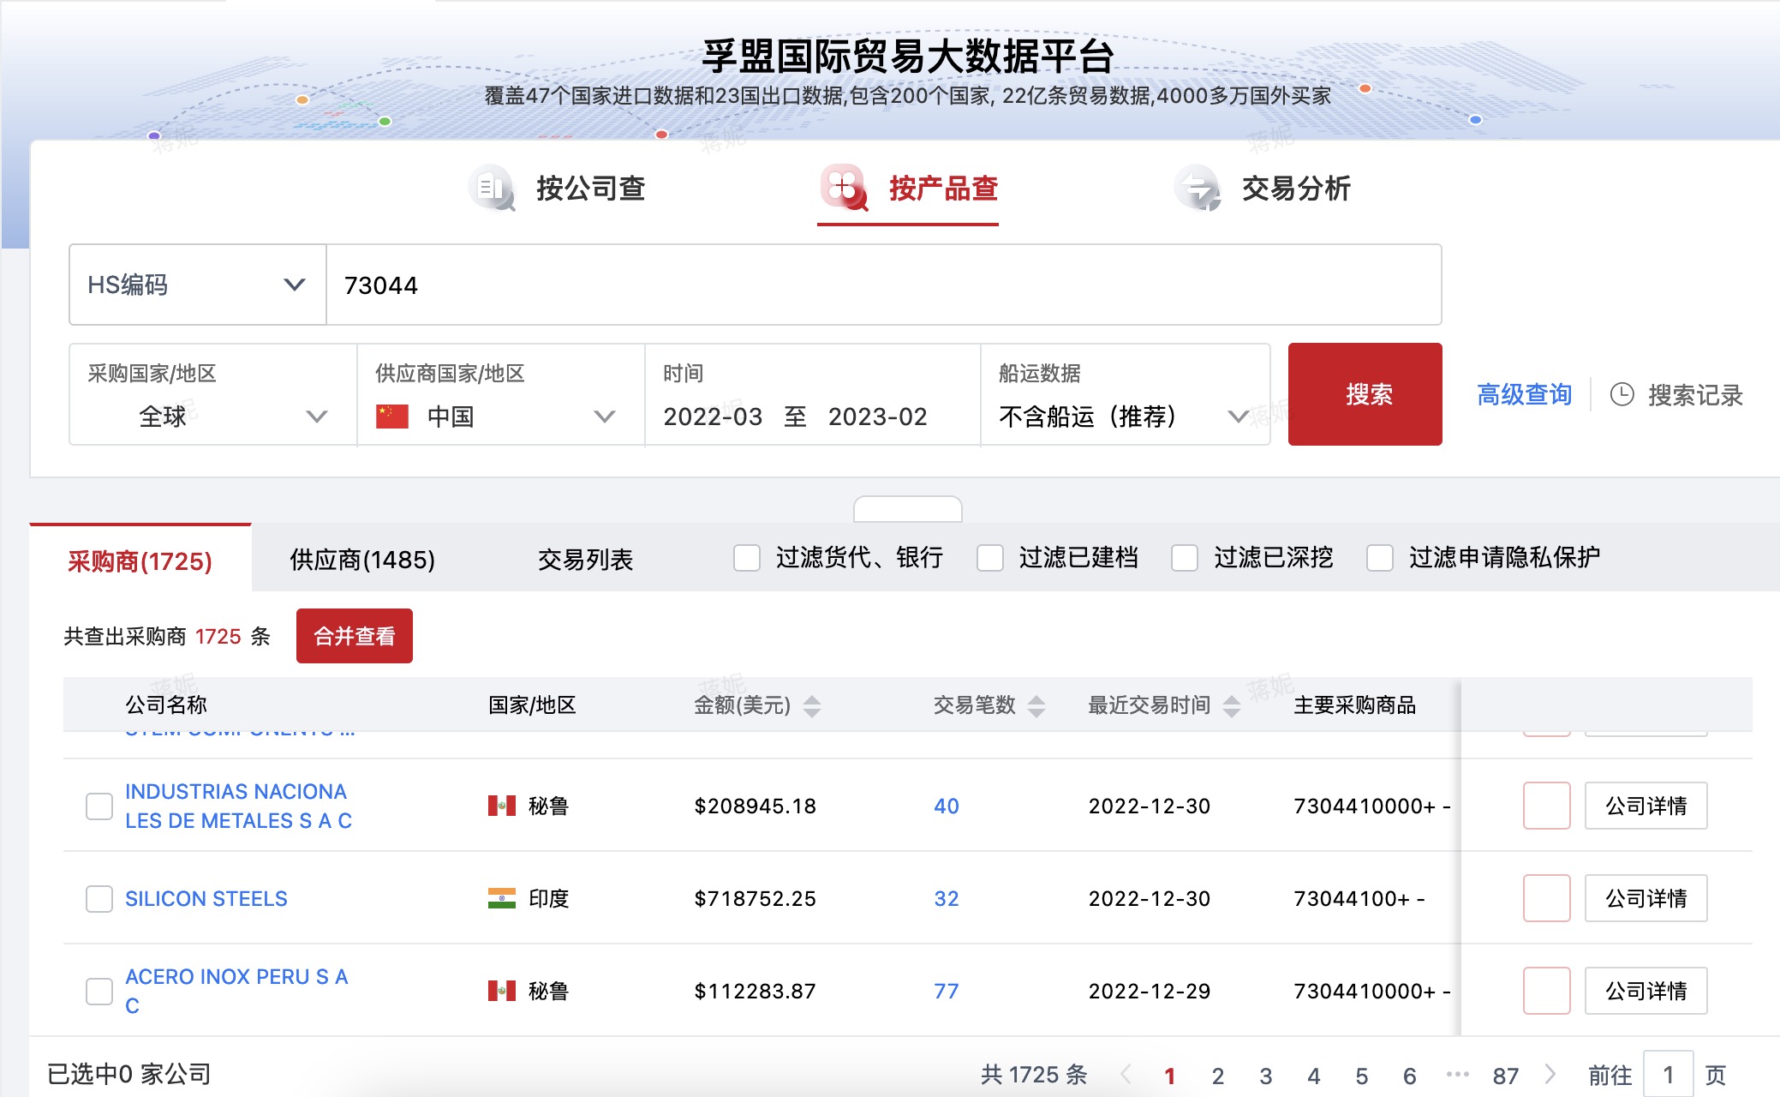Select the SILICON STEELS row checkbox
The width and height of the screenshot is (1780, 1097).
(99, 899)
